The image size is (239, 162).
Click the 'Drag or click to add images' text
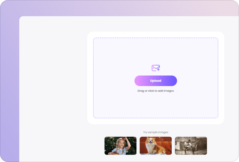[x=155, y=91]
